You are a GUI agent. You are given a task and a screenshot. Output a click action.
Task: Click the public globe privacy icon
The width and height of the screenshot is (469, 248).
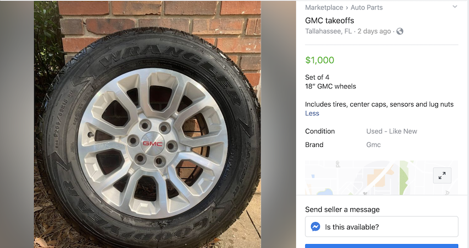399,31
